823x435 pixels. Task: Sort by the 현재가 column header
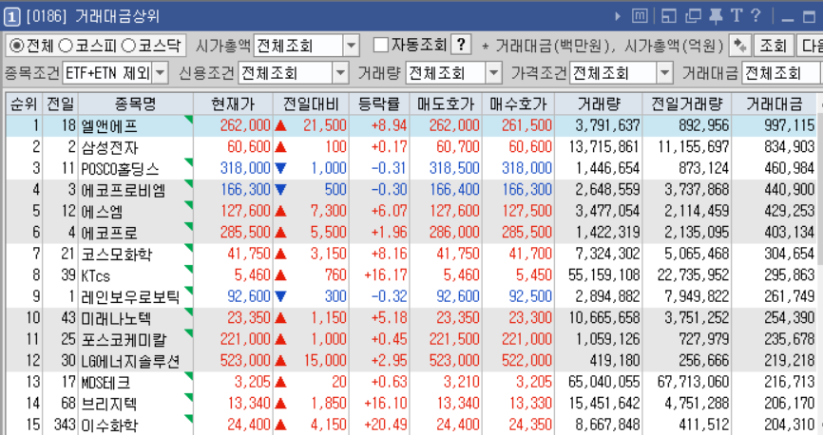[233, 104]
